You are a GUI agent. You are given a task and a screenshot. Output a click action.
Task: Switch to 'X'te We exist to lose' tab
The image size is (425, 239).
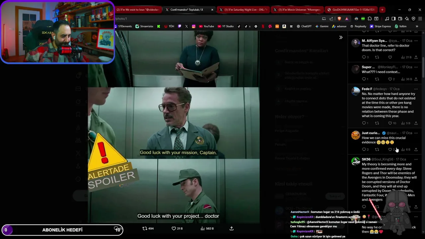point(137,10)
